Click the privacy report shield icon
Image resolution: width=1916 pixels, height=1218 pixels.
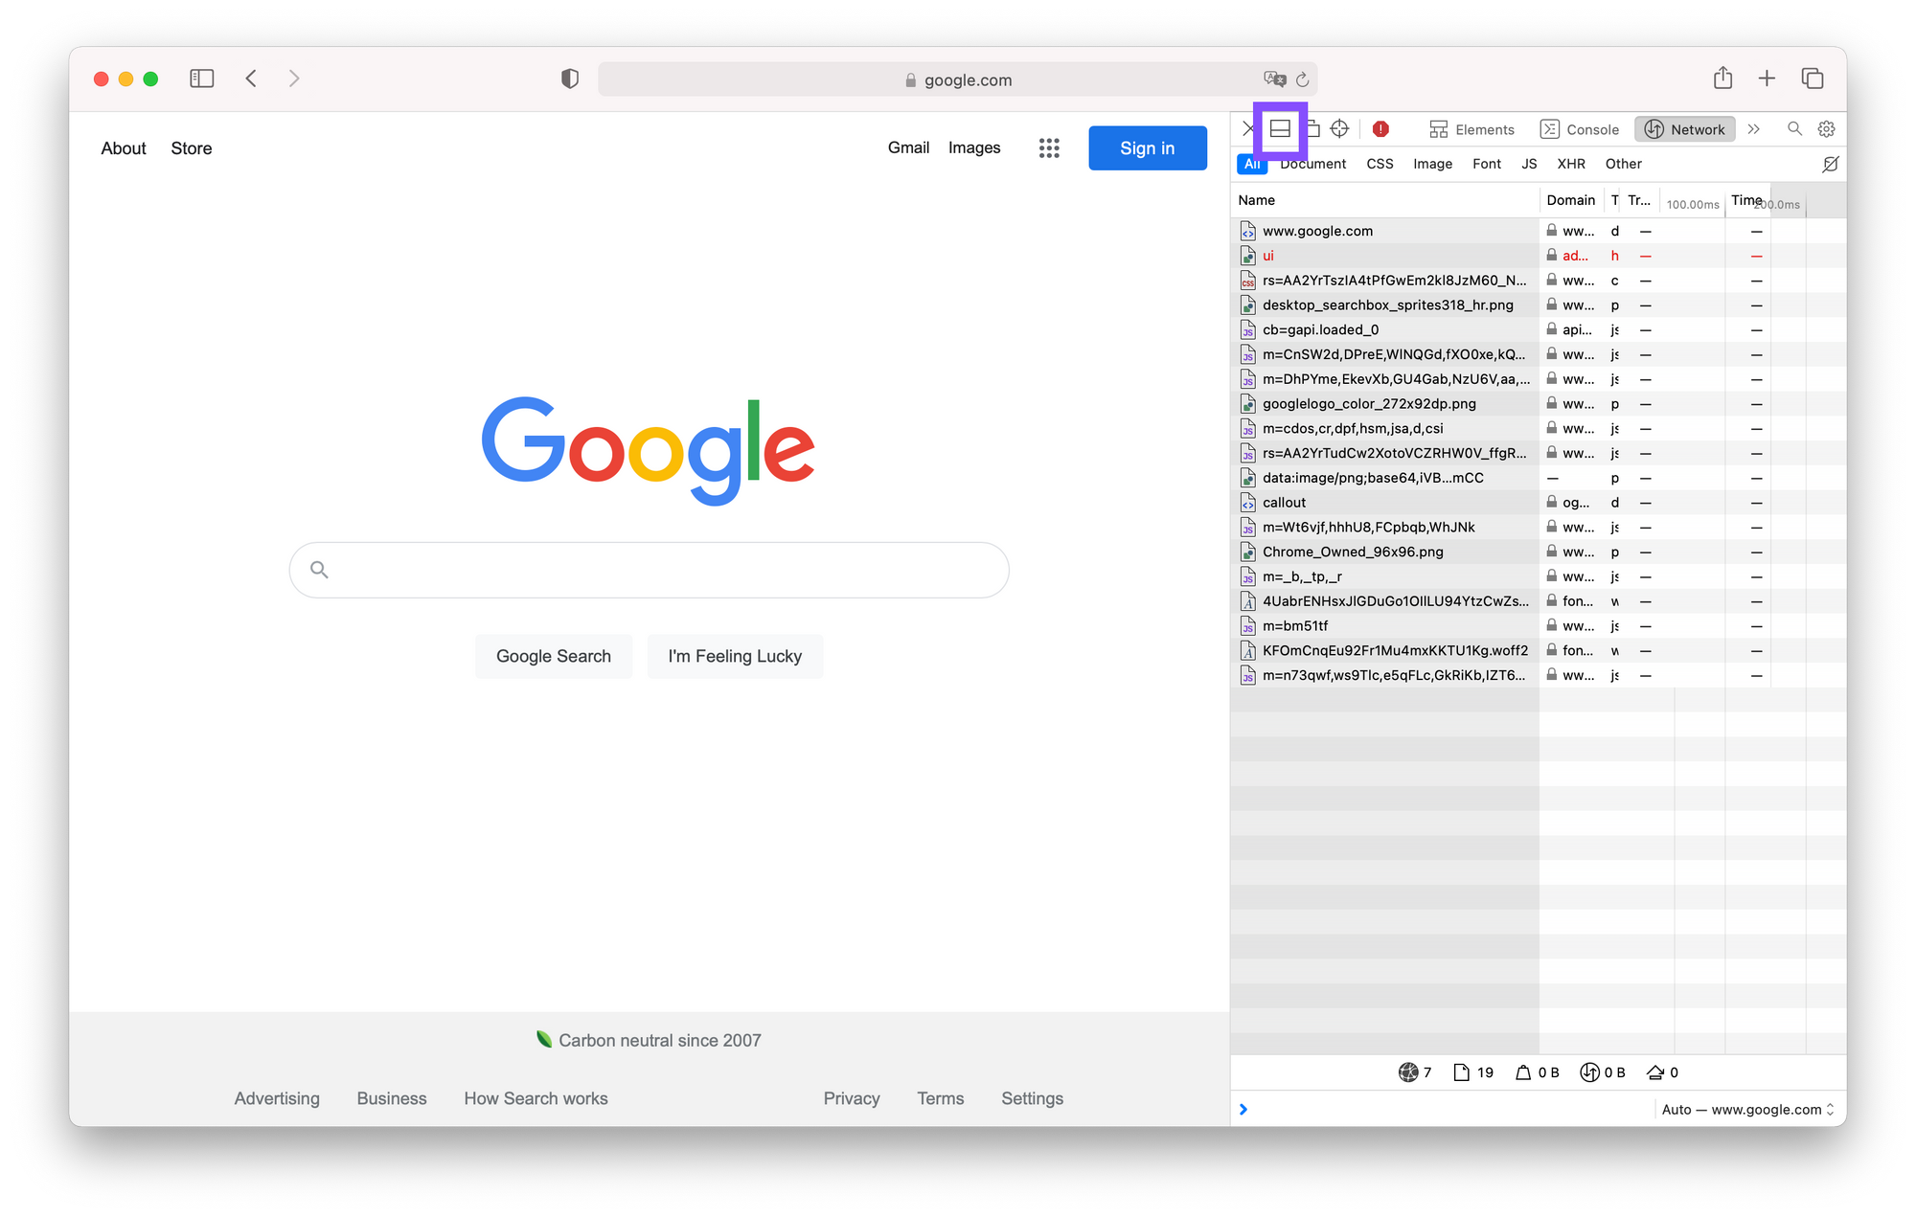(570, 79)
